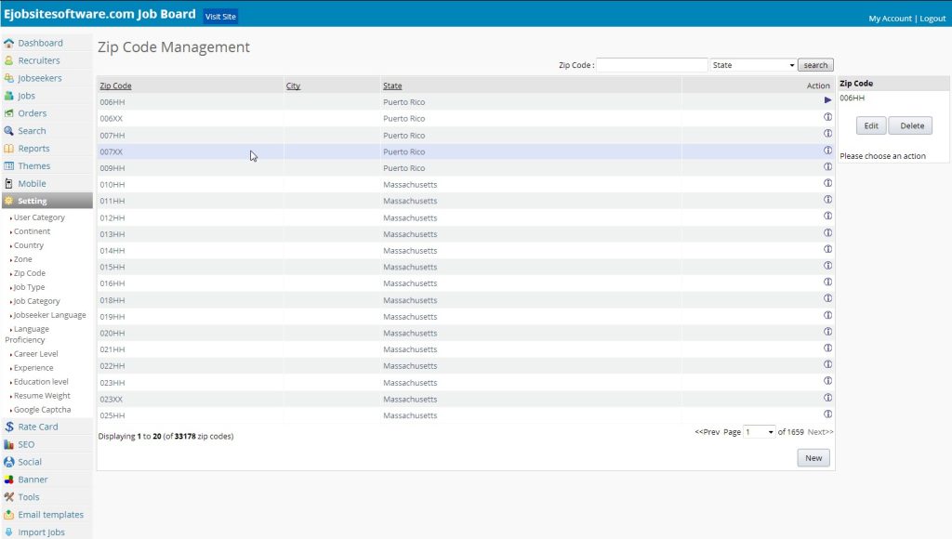This screenshot has width=952, height=539.
Task: Click the Dashboard house icon
Action: pyautogui.click(x=8, y=43)
